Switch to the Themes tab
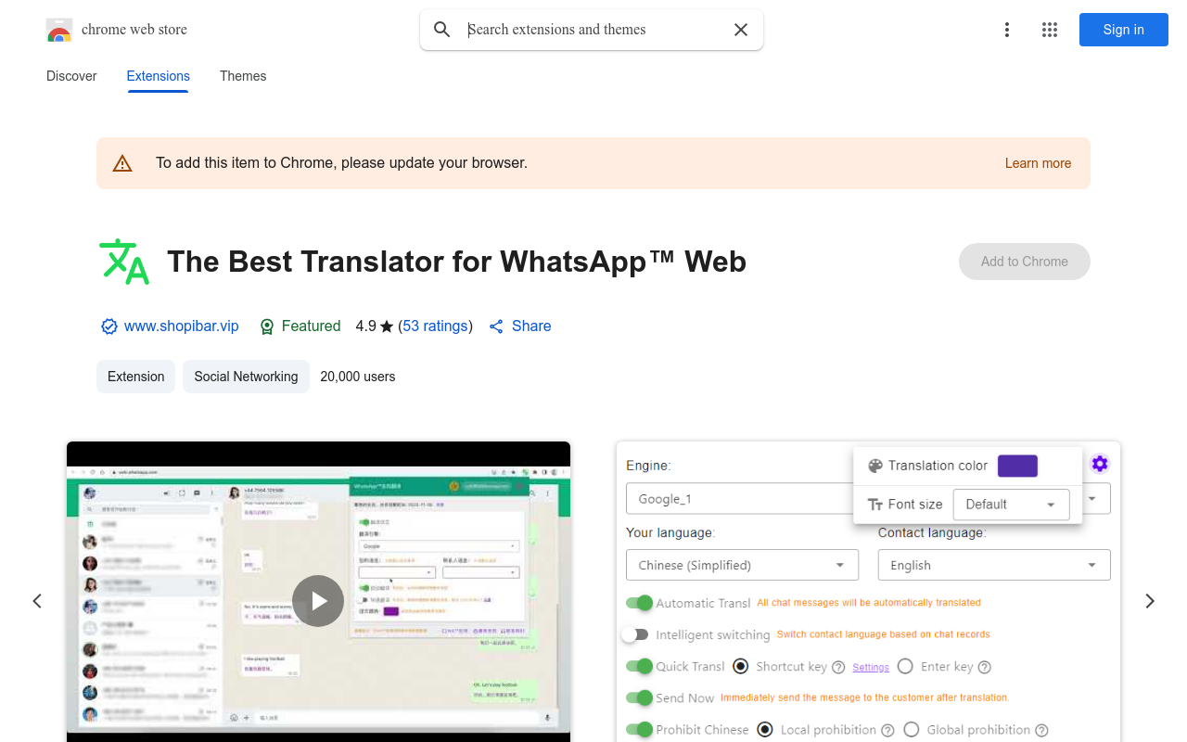Image resolution: width=1187 pixels, height=742 pixels. [243, 76]
